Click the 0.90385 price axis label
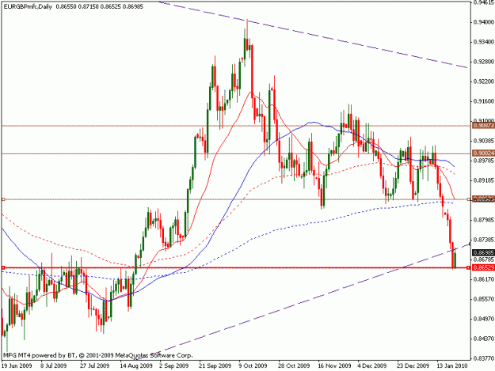This screenshot has height=371, width=495. click(484, 141)
